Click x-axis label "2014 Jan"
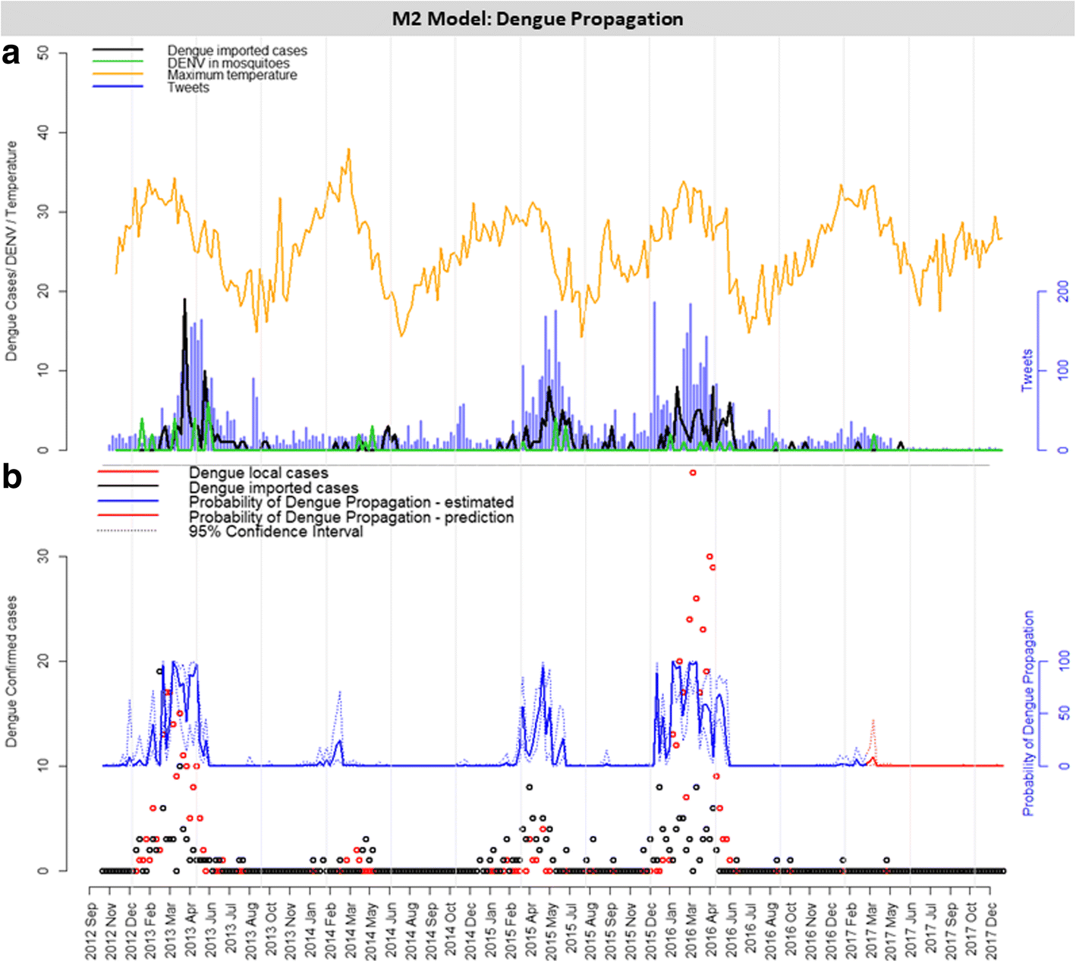This screenshot has width=1076, height=962. [310, 932]
